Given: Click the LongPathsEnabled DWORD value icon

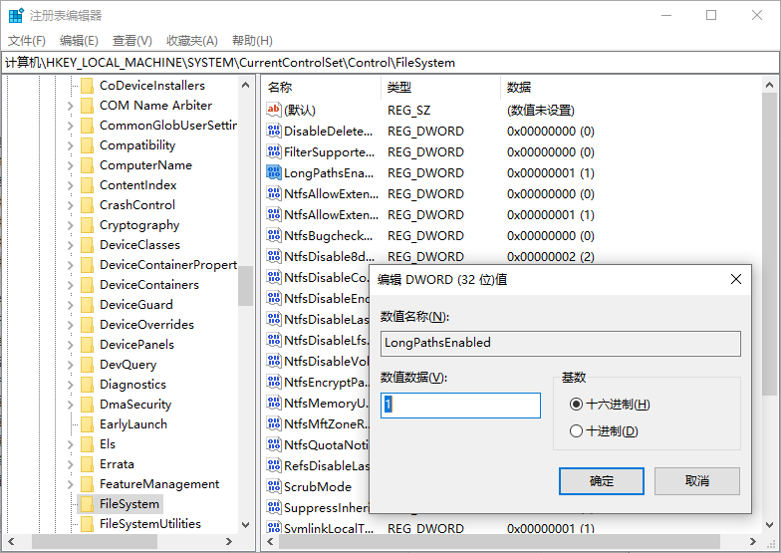Looking at the screenshot, I should click(x=275, y=172).
